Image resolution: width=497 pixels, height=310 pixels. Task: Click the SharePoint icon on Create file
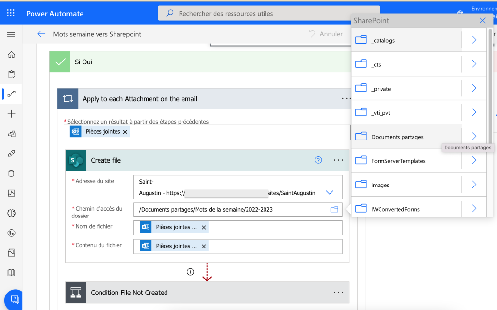click(x=76, y=160)
